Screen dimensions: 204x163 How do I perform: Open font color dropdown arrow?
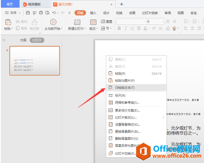(x=149, y=28)
